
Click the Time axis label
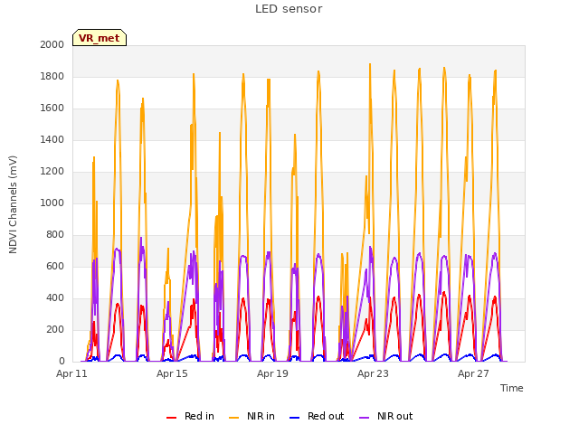click(511, 388)
